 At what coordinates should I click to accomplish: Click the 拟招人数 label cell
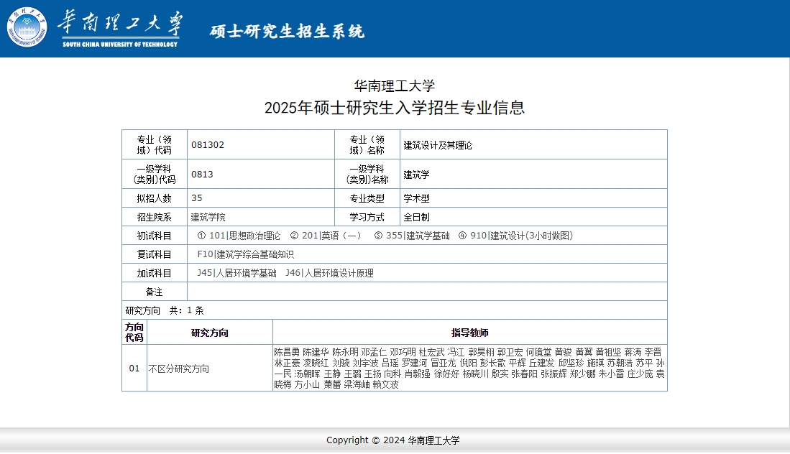[x=154, y=198]
